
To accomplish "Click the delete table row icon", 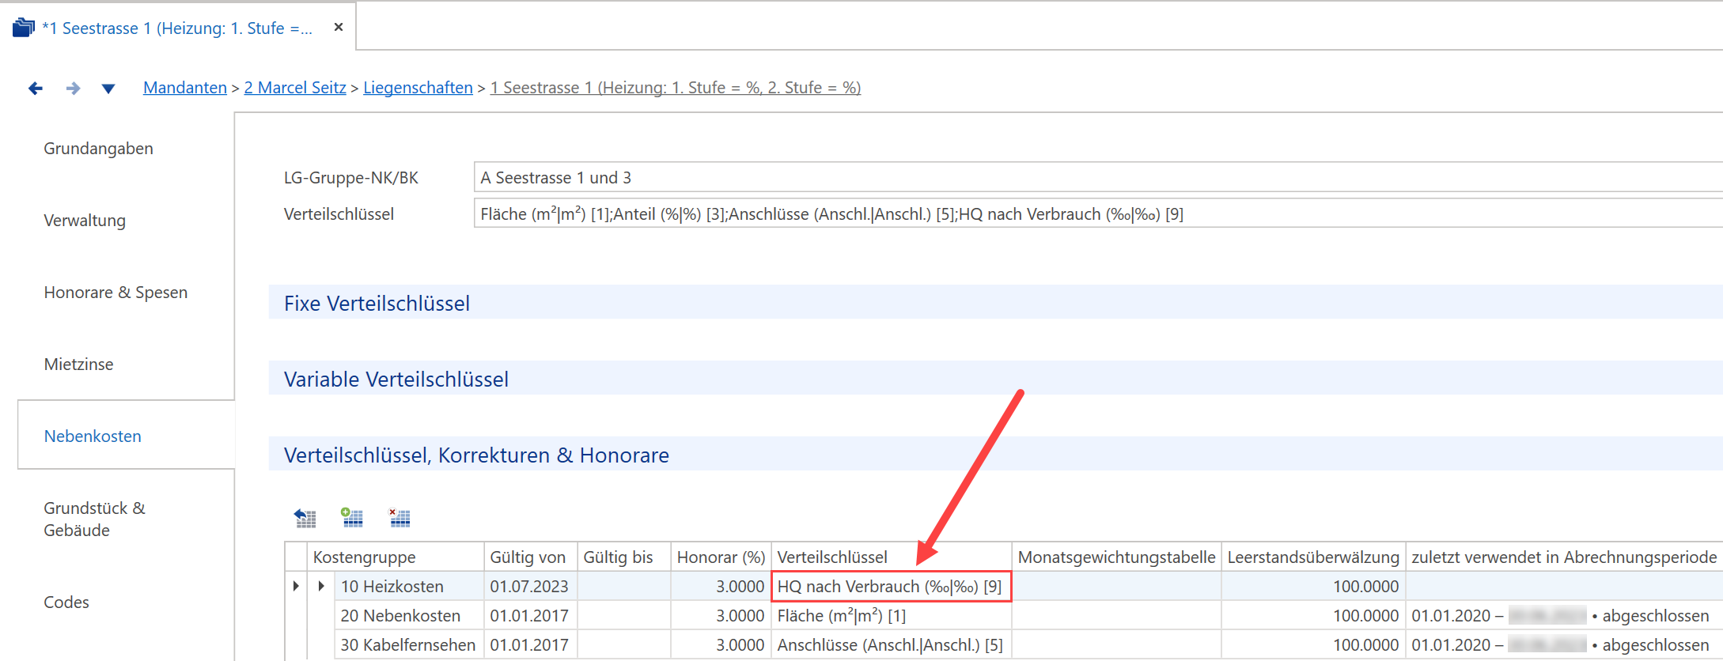I will (400, 517).
